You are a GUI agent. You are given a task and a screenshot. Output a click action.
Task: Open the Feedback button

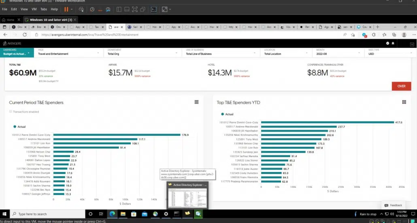tap(394, 205)
